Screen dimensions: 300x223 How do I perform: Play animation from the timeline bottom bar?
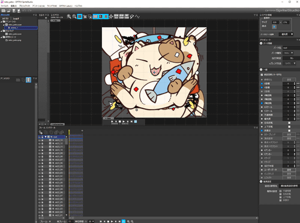click(x=112, y=221)
